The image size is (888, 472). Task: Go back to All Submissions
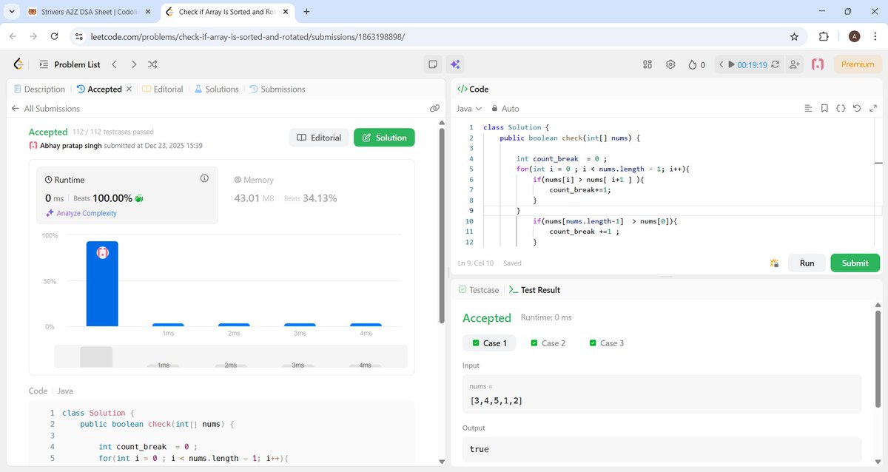click(x=45, y=108)
